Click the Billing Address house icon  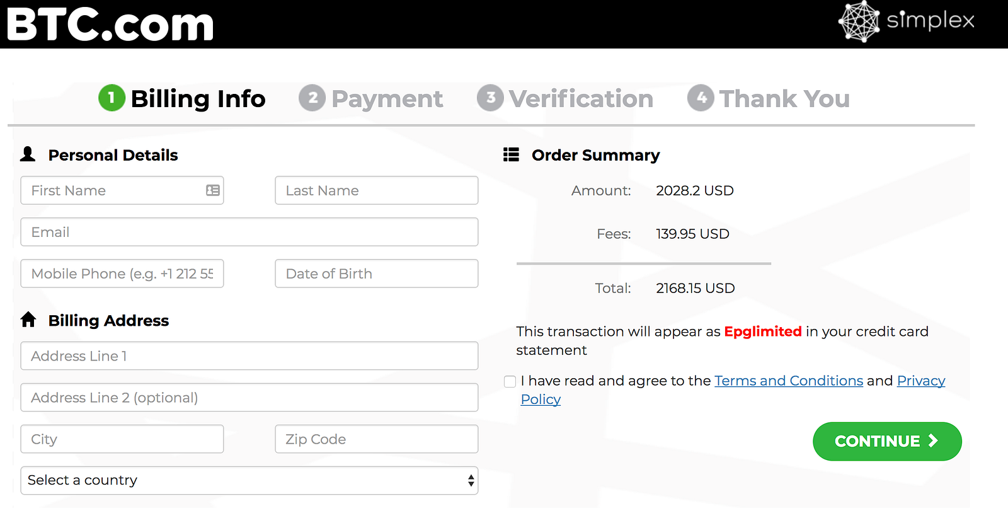(x=28, y=320)
